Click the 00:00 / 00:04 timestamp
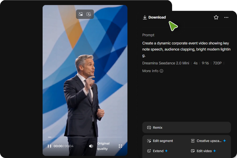Image resolution: width=237 pixels, height=158 pixels. [63, 146]
